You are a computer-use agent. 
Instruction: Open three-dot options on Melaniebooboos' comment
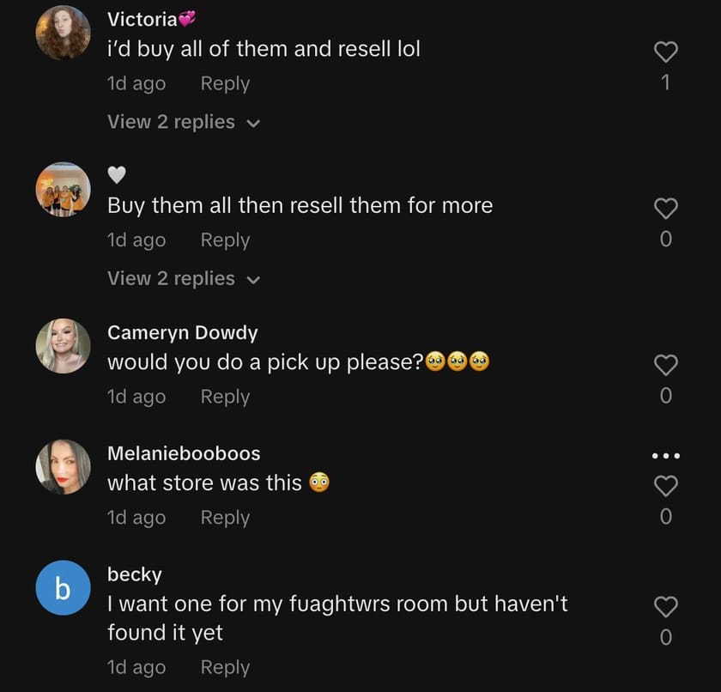click(x=666, y=455)
